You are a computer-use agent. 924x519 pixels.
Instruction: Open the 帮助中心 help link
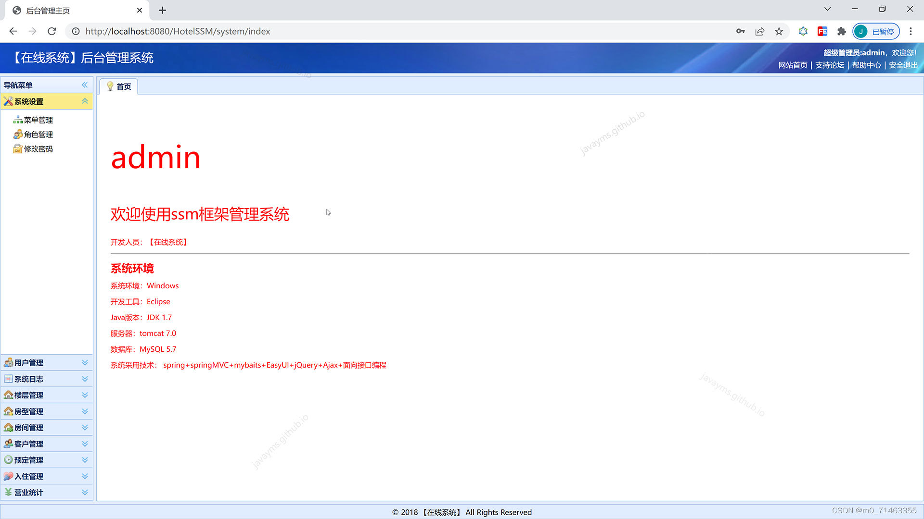pyautogui.click(x=866, y=65)
